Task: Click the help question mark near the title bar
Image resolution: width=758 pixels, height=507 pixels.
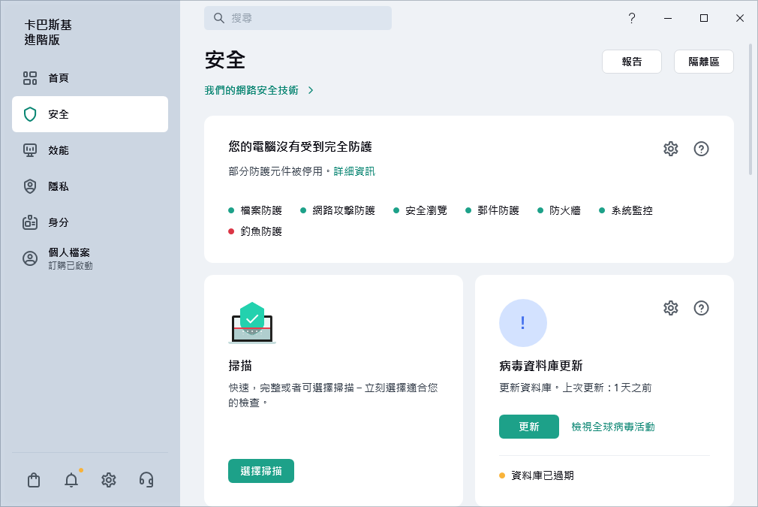Action: coord(632,17)
